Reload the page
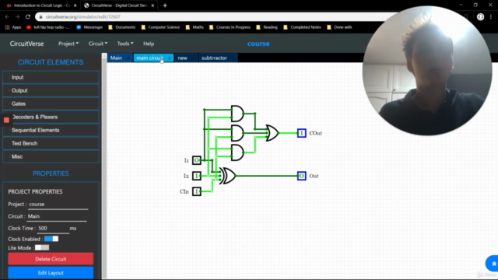 click(x=28, y=16)
